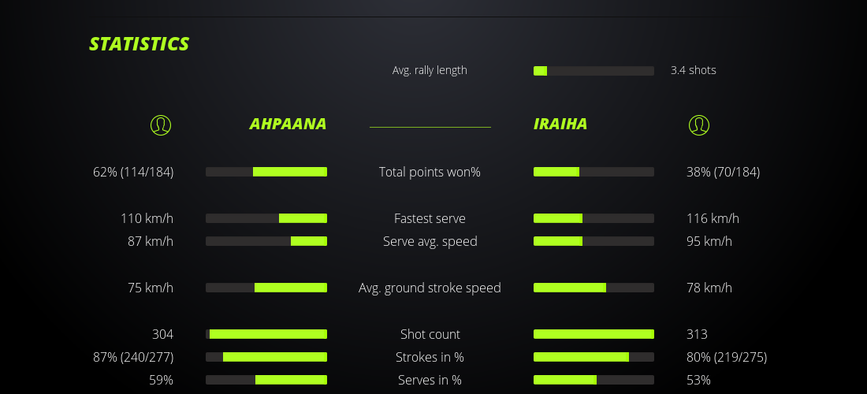The image size is (867, 394).
Task: Click Ahpaana's Serves in % bar
Action: pos(266,380)
